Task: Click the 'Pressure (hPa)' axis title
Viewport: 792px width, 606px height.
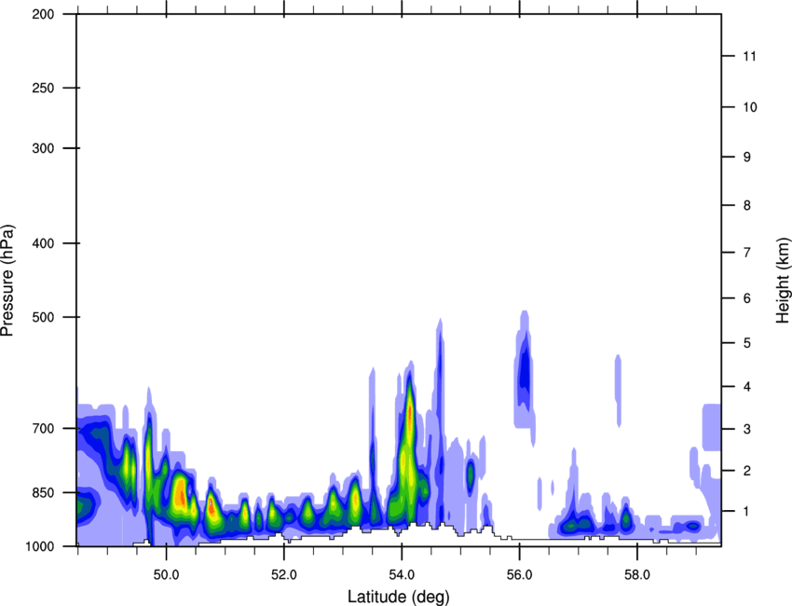Action: click(x=7, y=281)
